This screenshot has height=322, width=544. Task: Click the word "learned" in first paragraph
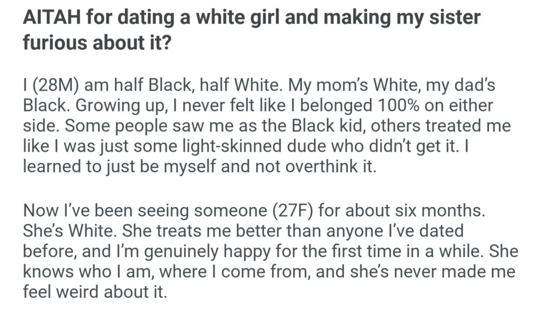click(x=52, y=167)
